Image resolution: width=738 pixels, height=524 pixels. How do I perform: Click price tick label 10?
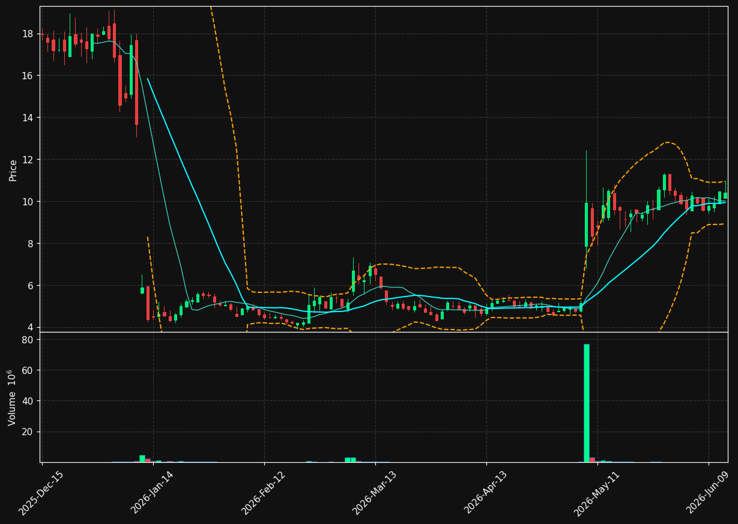[x=28, y=202]
